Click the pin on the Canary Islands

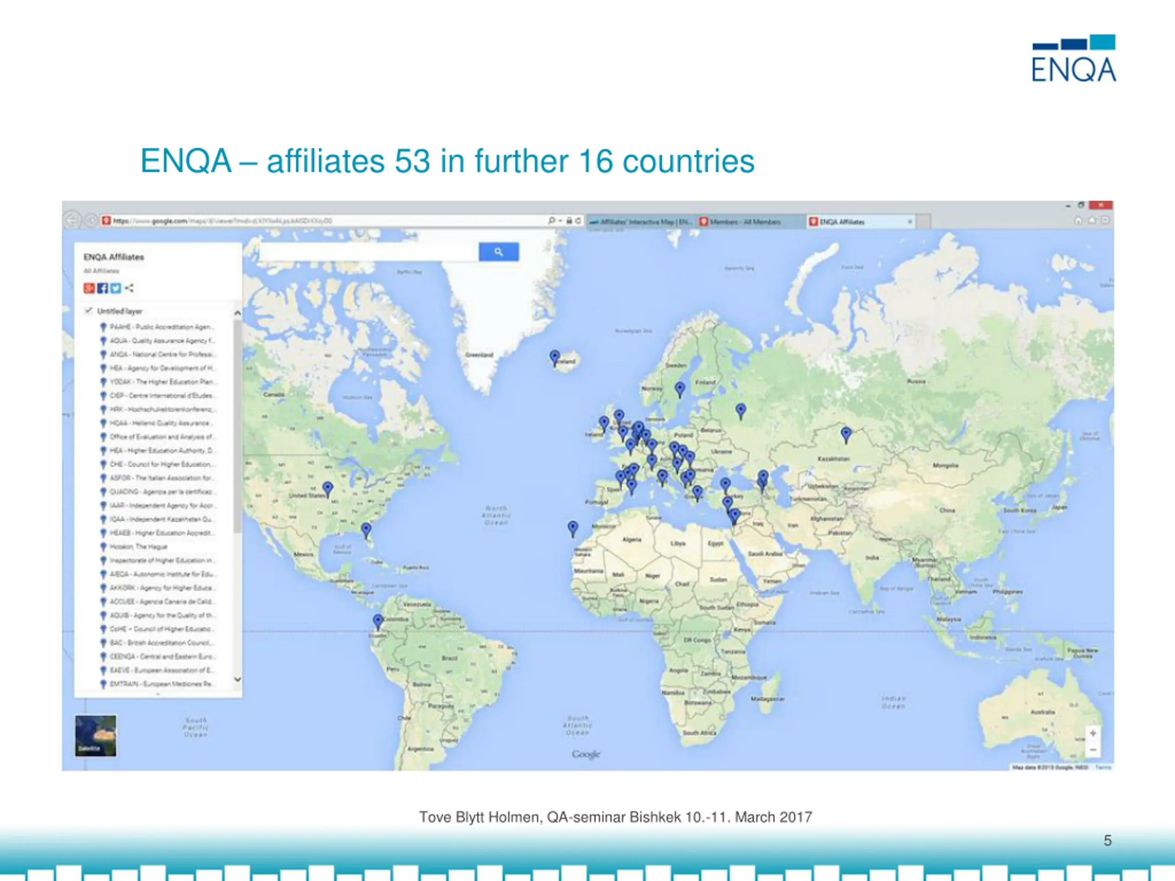[x=573, y=529]
